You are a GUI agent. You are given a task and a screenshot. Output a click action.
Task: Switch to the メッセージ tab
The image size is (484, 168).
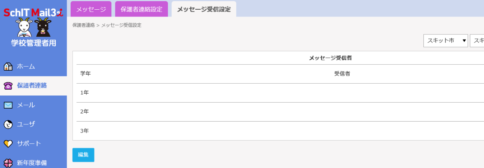point(91,9)
